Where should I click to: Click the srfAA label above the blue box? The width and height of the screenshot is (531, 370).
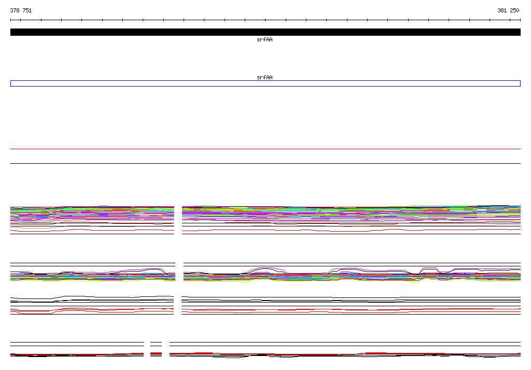coord(264,78)
